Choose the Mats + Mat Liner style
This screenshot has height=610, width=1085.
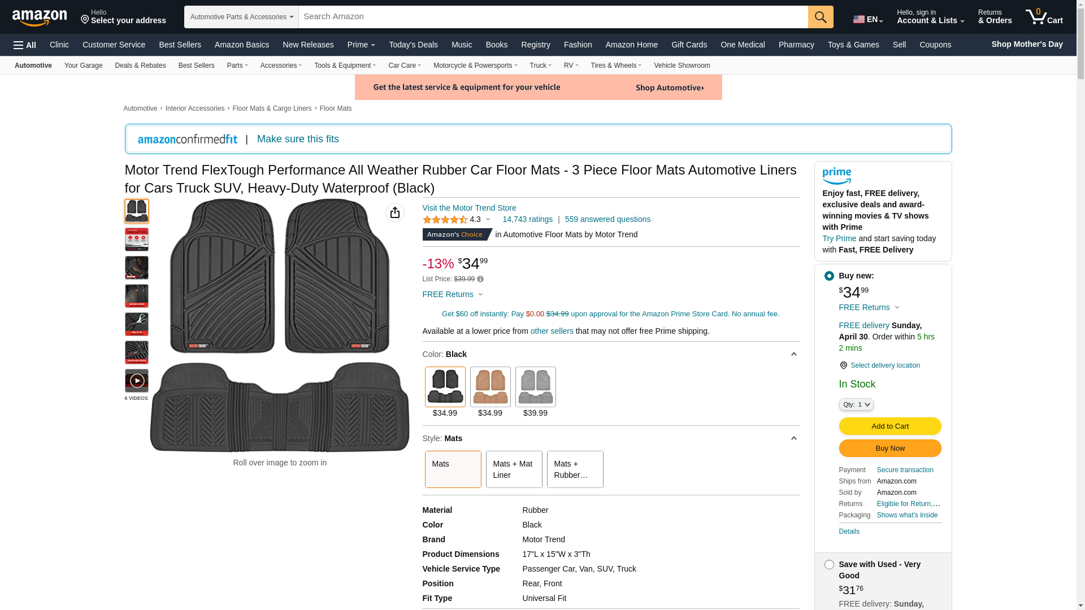click(513, 469)
